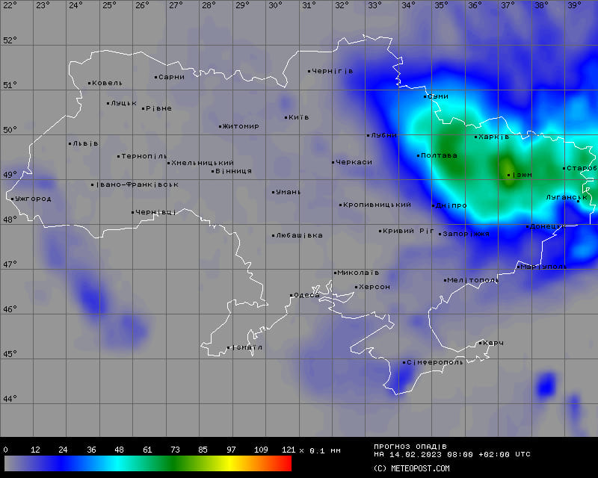Click the Київ city marker
Screen dimensions: 598x478
pos(286,117)
